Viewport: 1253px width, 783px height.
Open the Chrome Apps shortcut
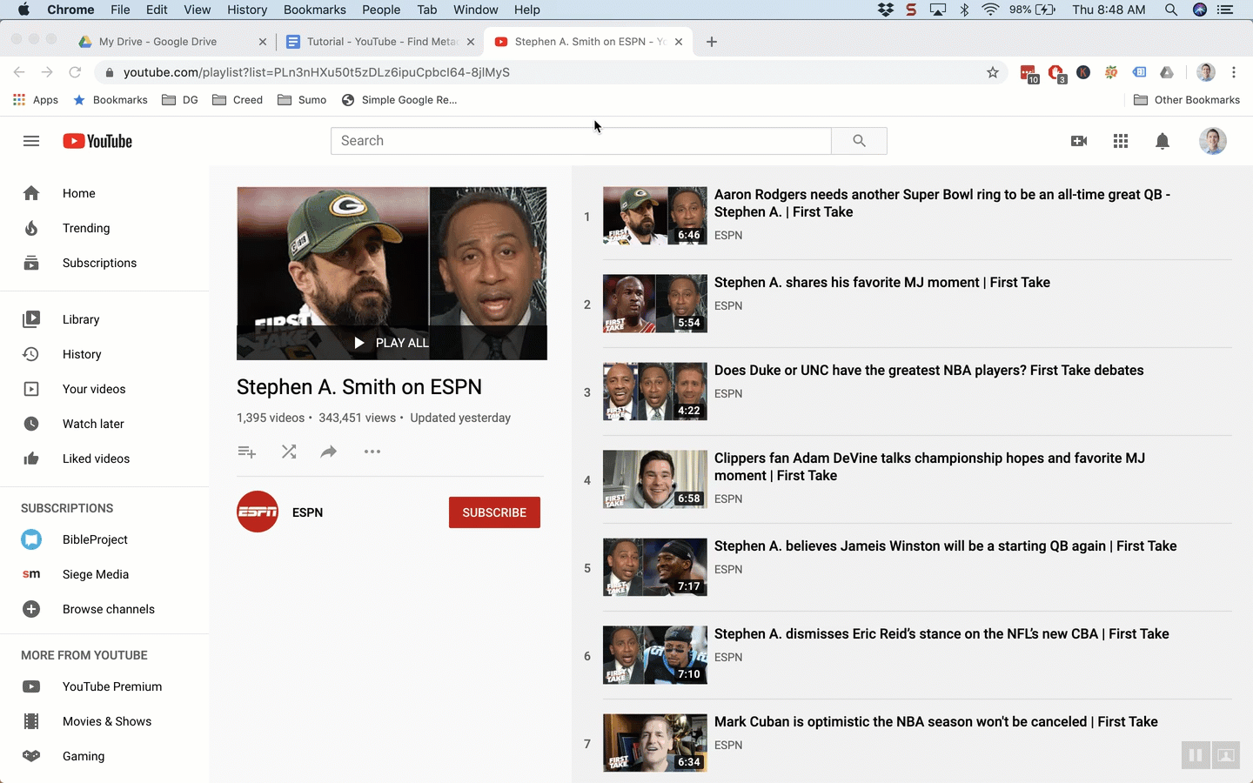(36, 100)
